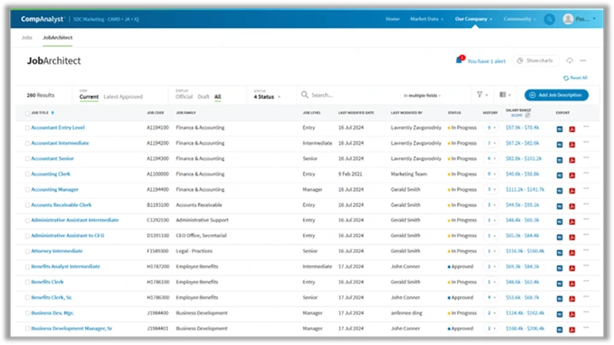Image resolution: width=614 pixels, height=345 pixels.
Task: Check the Accounting Manager row checkbox
Action: [27, 190]
